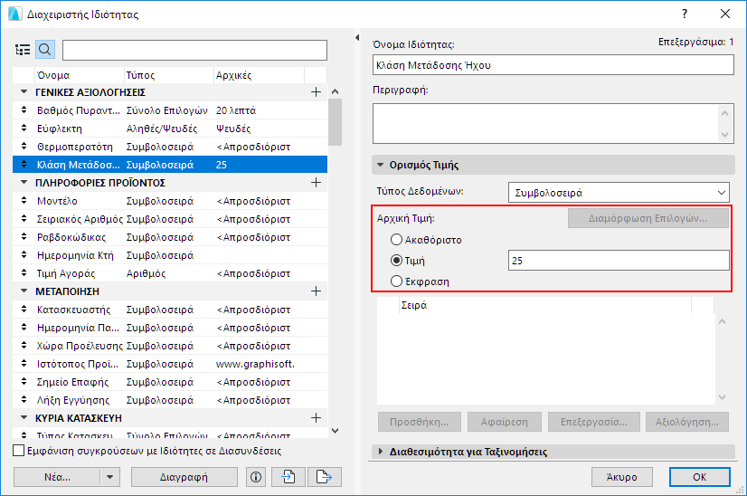747x496 pixels.
Task: Expand the Διαθεσιμότητα για Ταξινομήσεις panel
Action: pos(380,451)
